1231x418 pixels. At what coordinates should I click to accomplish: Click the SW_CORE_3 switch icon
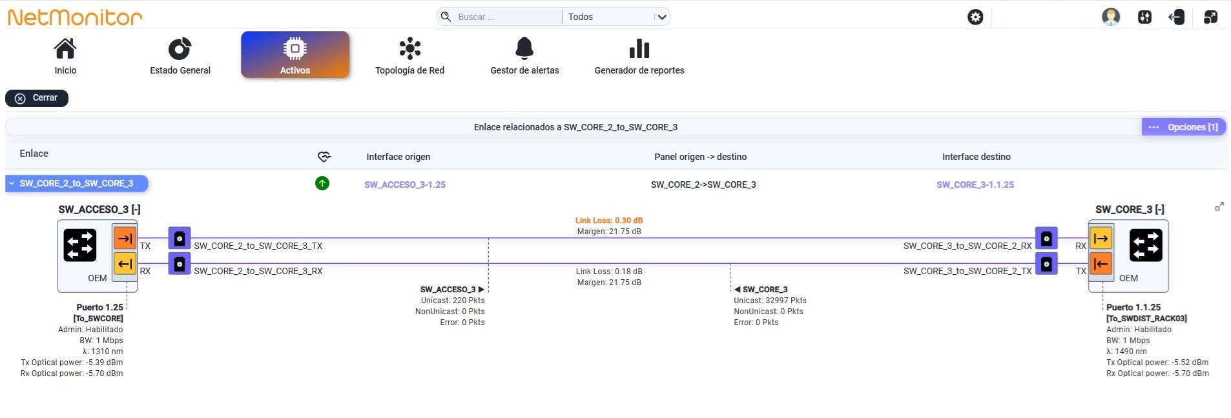(1146, 246)
